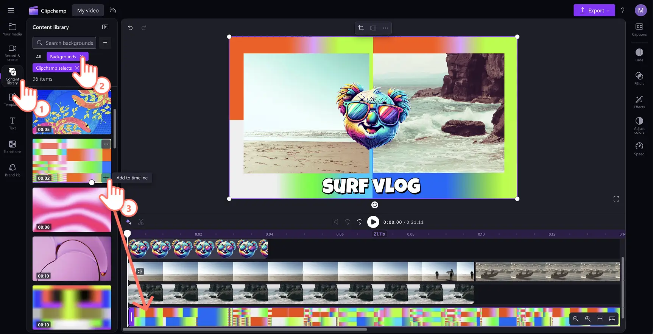
Task: Select the purple curve 00:10 background
Action: pyautogui.click(x=72, y=259)
